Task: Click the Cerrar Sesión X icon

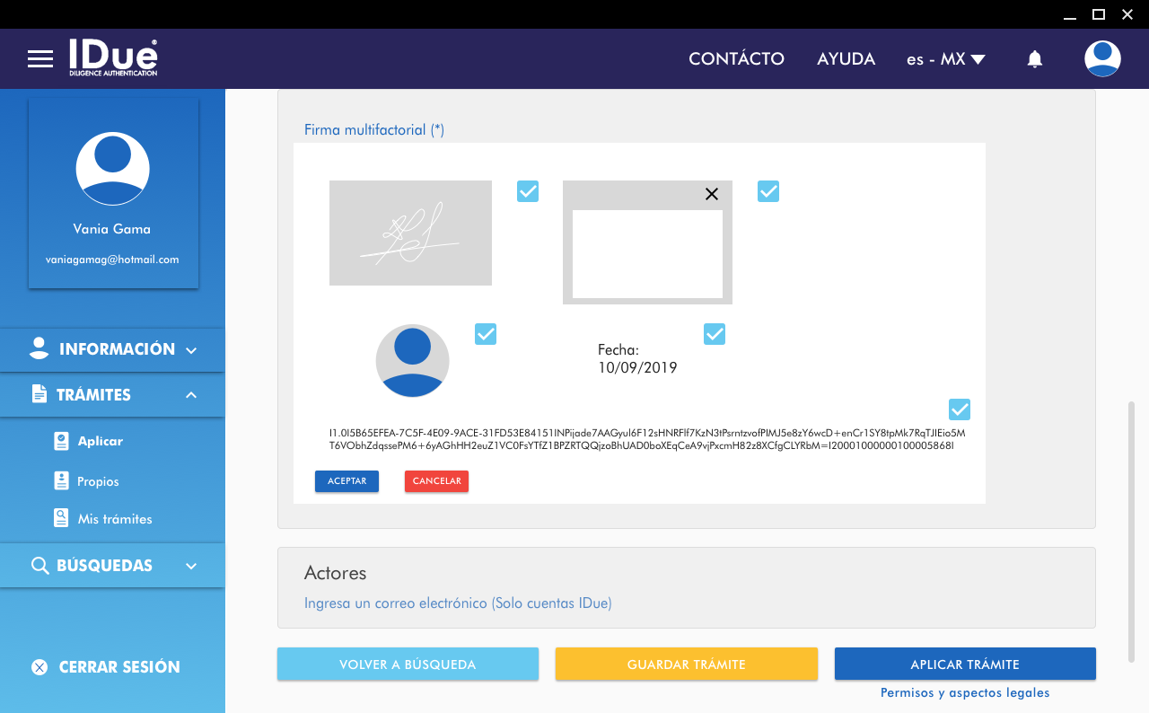Action: click(x=39, y=667)
